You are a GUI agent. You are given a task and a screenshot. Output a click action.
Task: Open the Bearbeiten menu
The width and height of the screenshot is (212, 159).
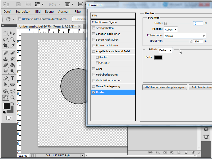click(23, 12)
